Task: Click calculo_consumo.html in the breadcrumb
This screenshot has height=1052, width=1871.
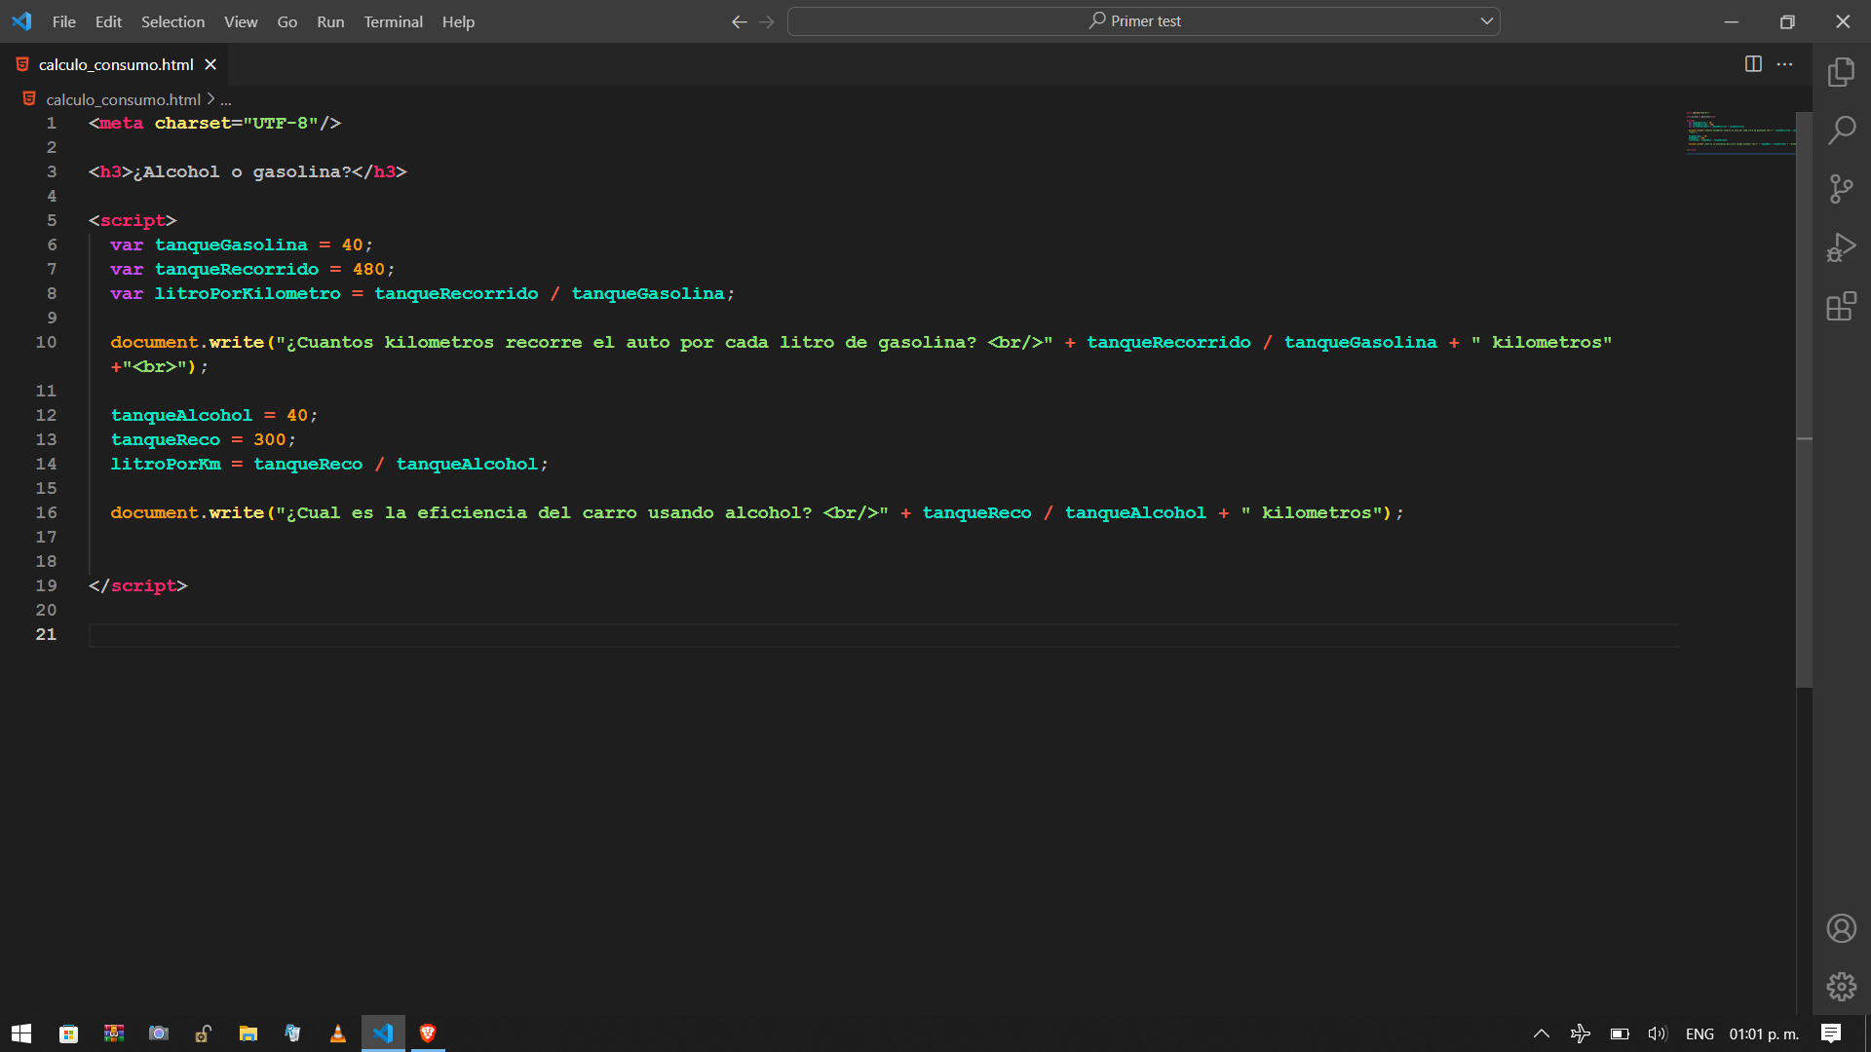Action: pyautogui.click(x=123, y=99)
